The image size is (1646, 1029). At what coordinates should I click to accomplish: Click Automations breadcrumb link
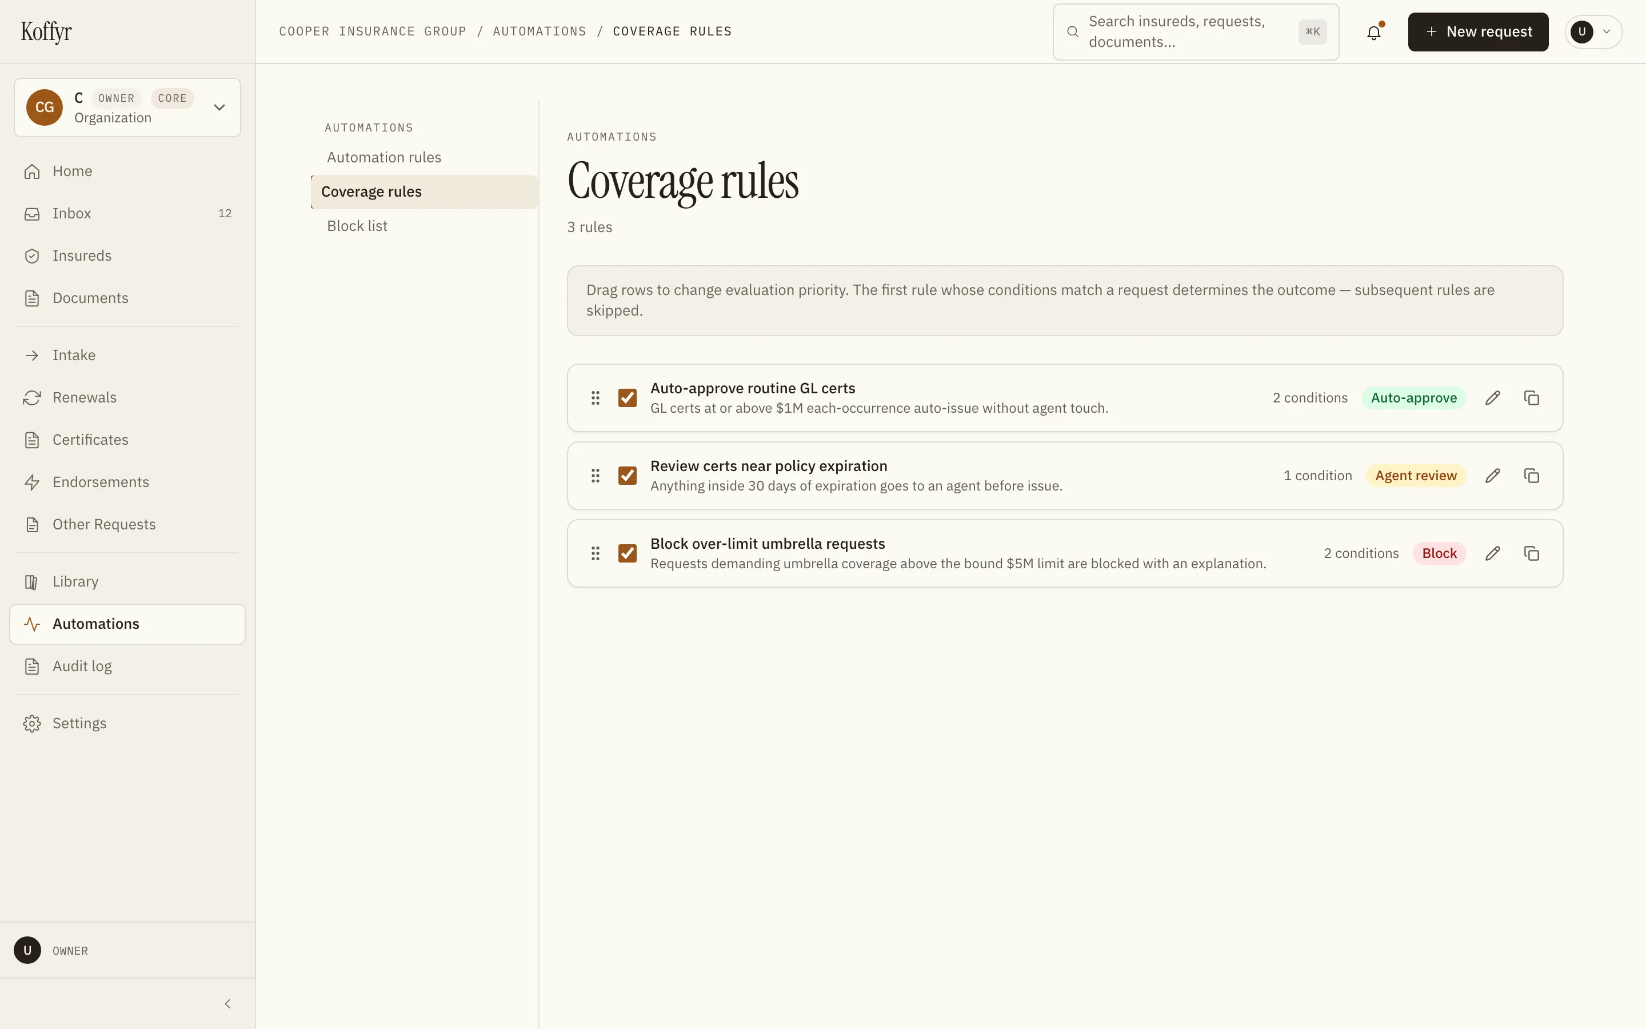coord(540,31)
